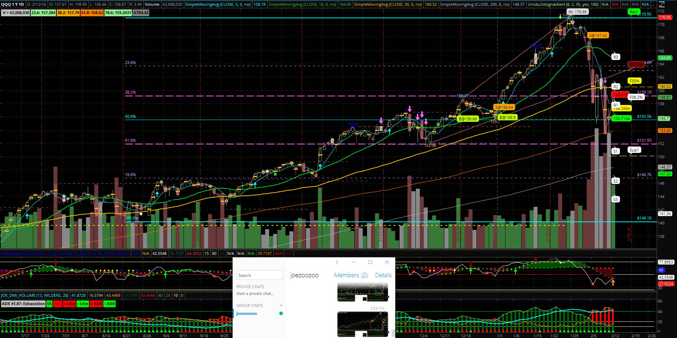The width and height of the screenshot is (677, 338).
Task: Open the 3:59 PM shared chart thumbnail
Action: click(x=363, y=324)
